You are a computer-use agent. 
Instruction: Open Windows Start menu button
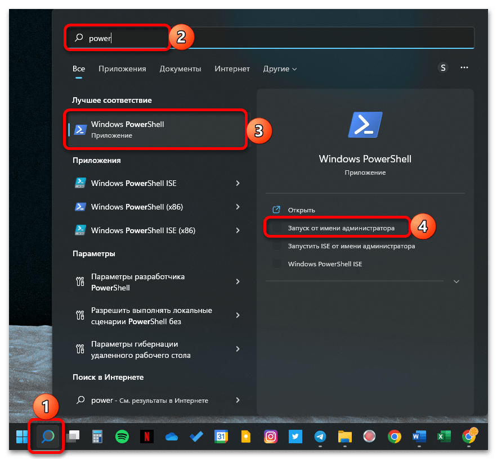coord(23,437)
